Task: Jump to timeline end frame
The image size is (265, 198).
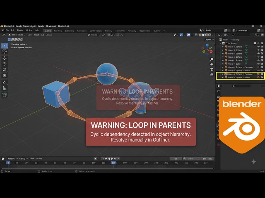Action: pyautogui.click(x=118, y=158)
